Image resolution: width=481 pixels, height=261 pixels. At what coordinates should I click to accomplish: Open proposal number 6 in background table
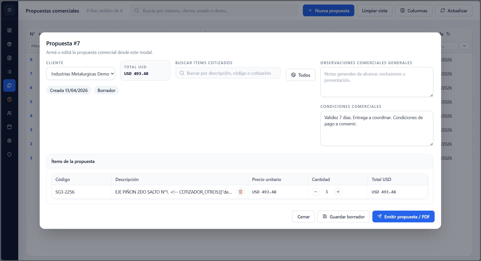pyautogui.click(x=31, y=88)
